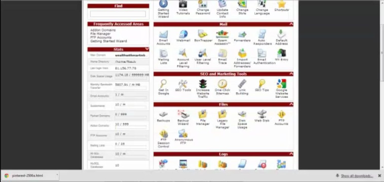Image resolution: width=384 pixels, height=182 pixels.
Task: Launch the Backup Wizard icon
Action: pos(183,114)
